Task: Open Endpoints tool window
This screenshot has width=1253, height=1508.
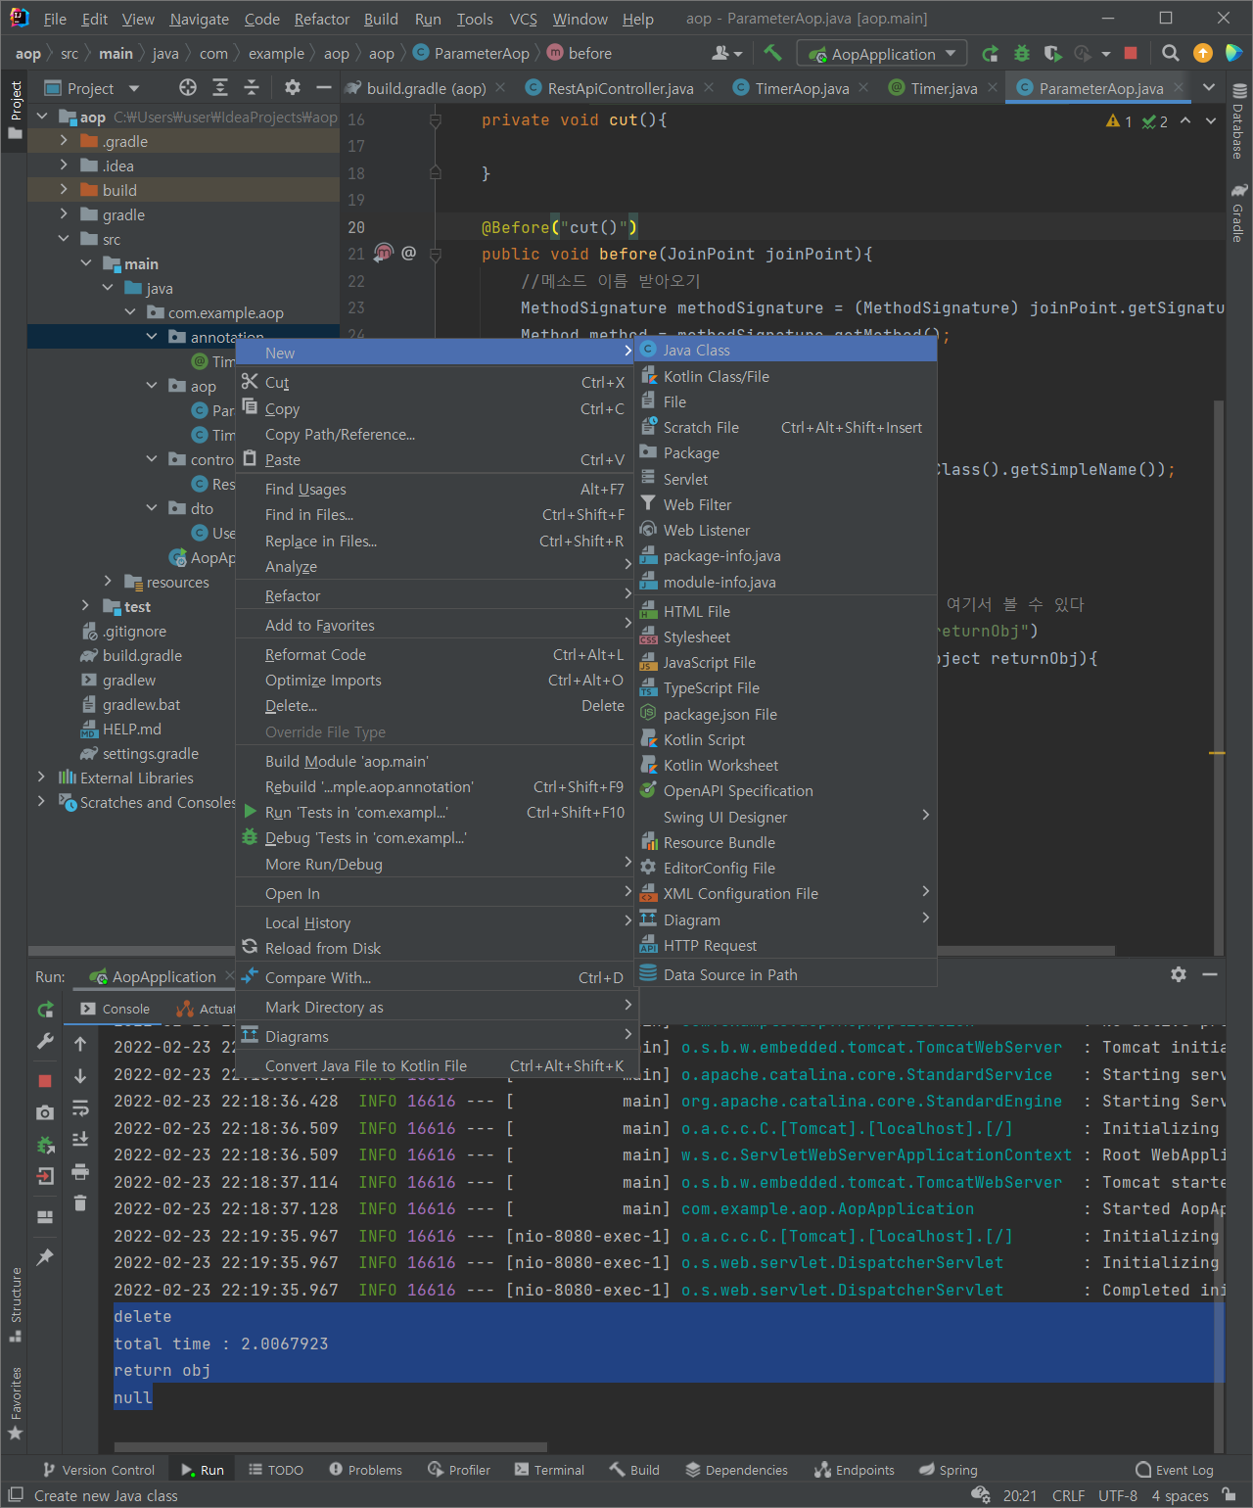Action: coord(855,1470)
